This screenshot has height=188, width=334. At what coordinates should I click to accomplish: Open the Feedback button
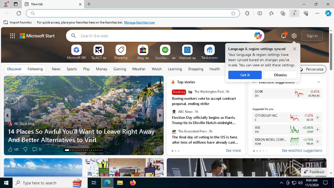pyautogui.click(x=314, y=172)
